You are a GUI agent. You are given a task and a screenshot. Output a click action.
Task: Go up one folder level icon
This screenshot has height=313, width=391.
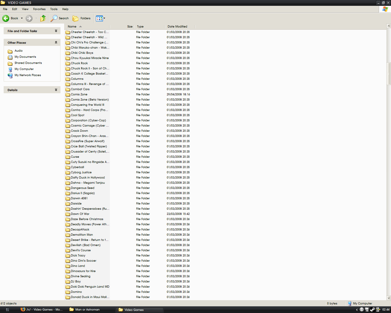tap(43, 18)
